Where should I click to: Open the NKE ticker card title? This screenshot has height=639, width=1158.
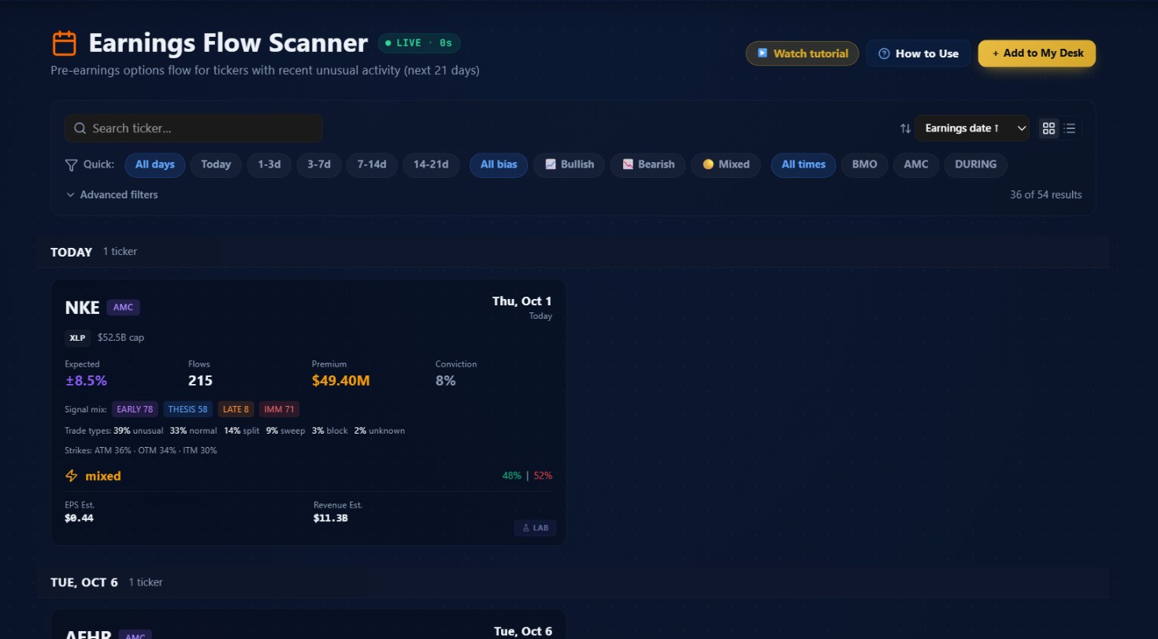[x=82, y=308]
